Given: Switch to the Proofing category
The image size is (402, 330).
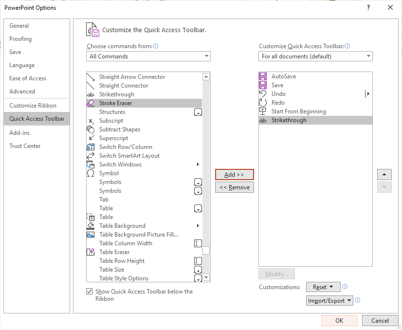Looking at the screenshot, I should pos(37,39).
